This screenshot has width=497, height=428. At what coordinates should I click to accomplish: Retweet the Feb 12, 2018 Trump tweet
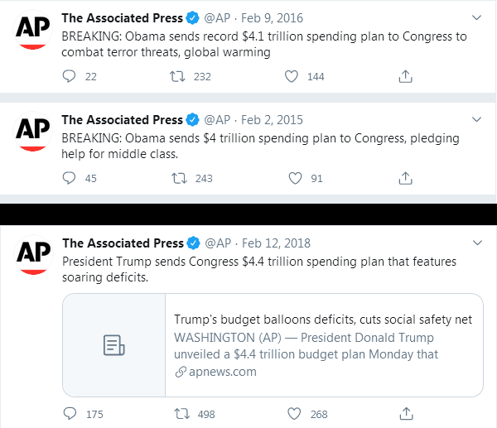coord(181,414)
